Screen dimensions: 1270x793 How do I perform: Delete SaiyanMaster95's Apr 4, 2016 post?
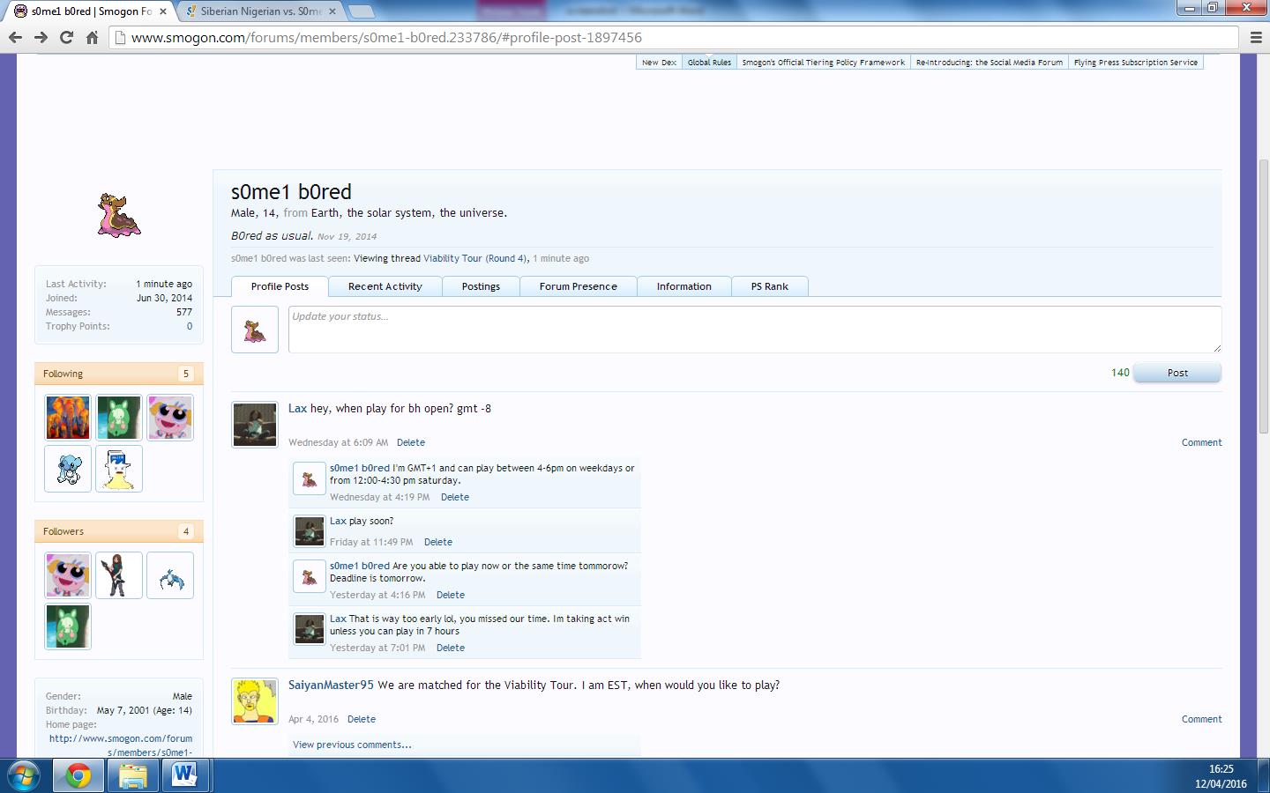pyautogui.click(x=362, y=719)
